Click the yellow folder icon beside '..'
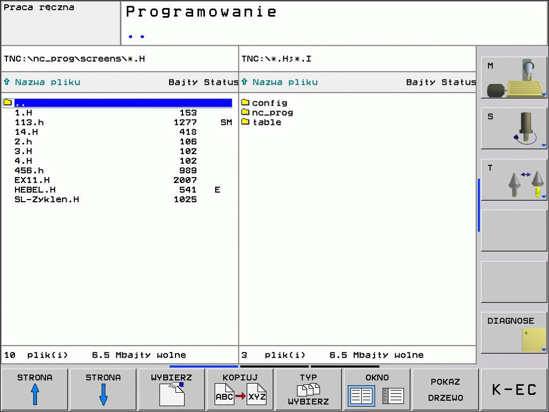Screen dimensions: 549x412 [8, 102]
